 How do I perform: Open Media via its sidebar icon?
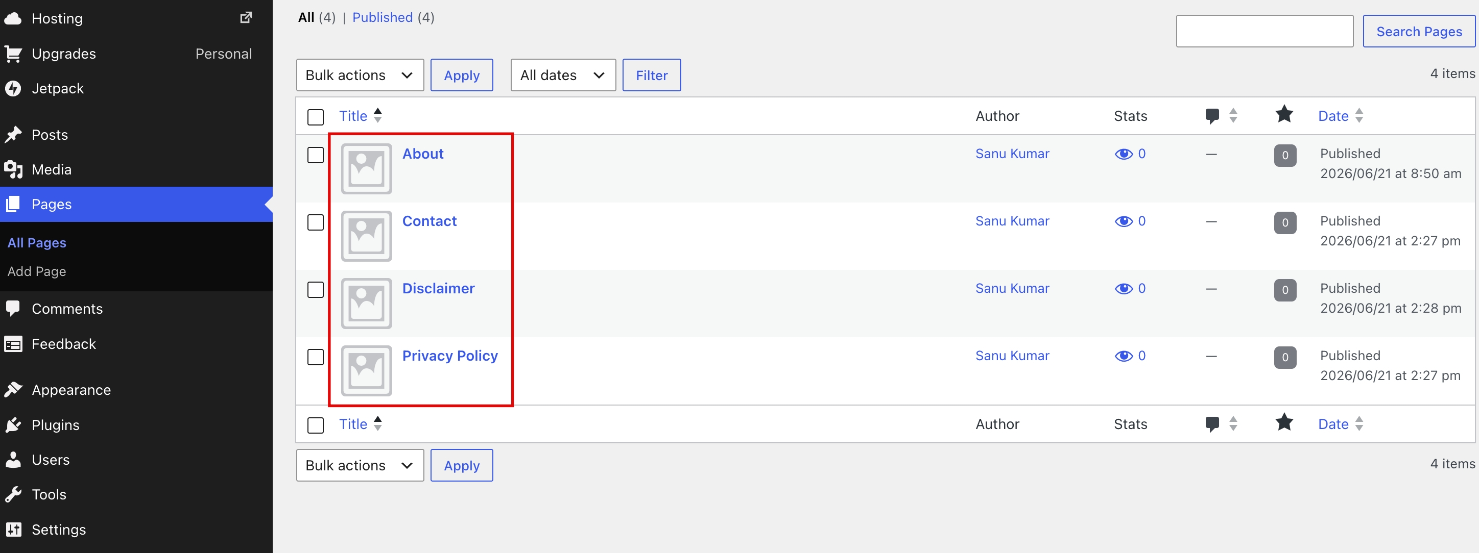tap(13, 169)
